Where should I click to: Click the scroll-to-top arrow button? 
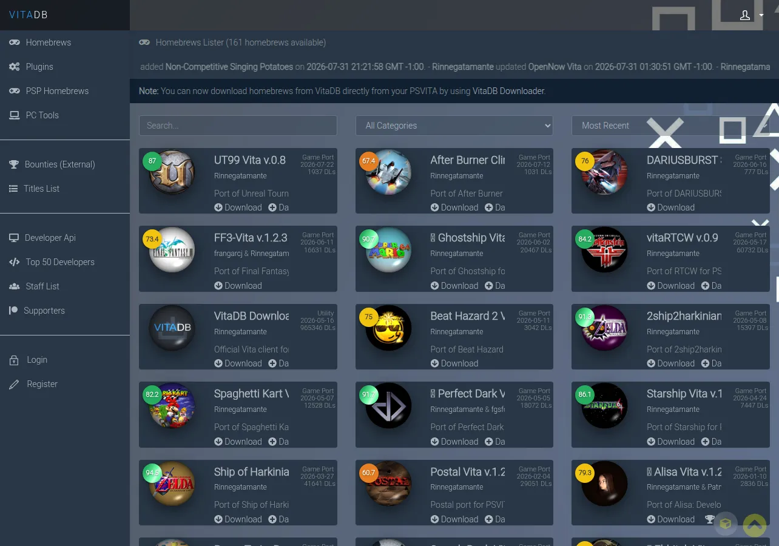point(755,525)
